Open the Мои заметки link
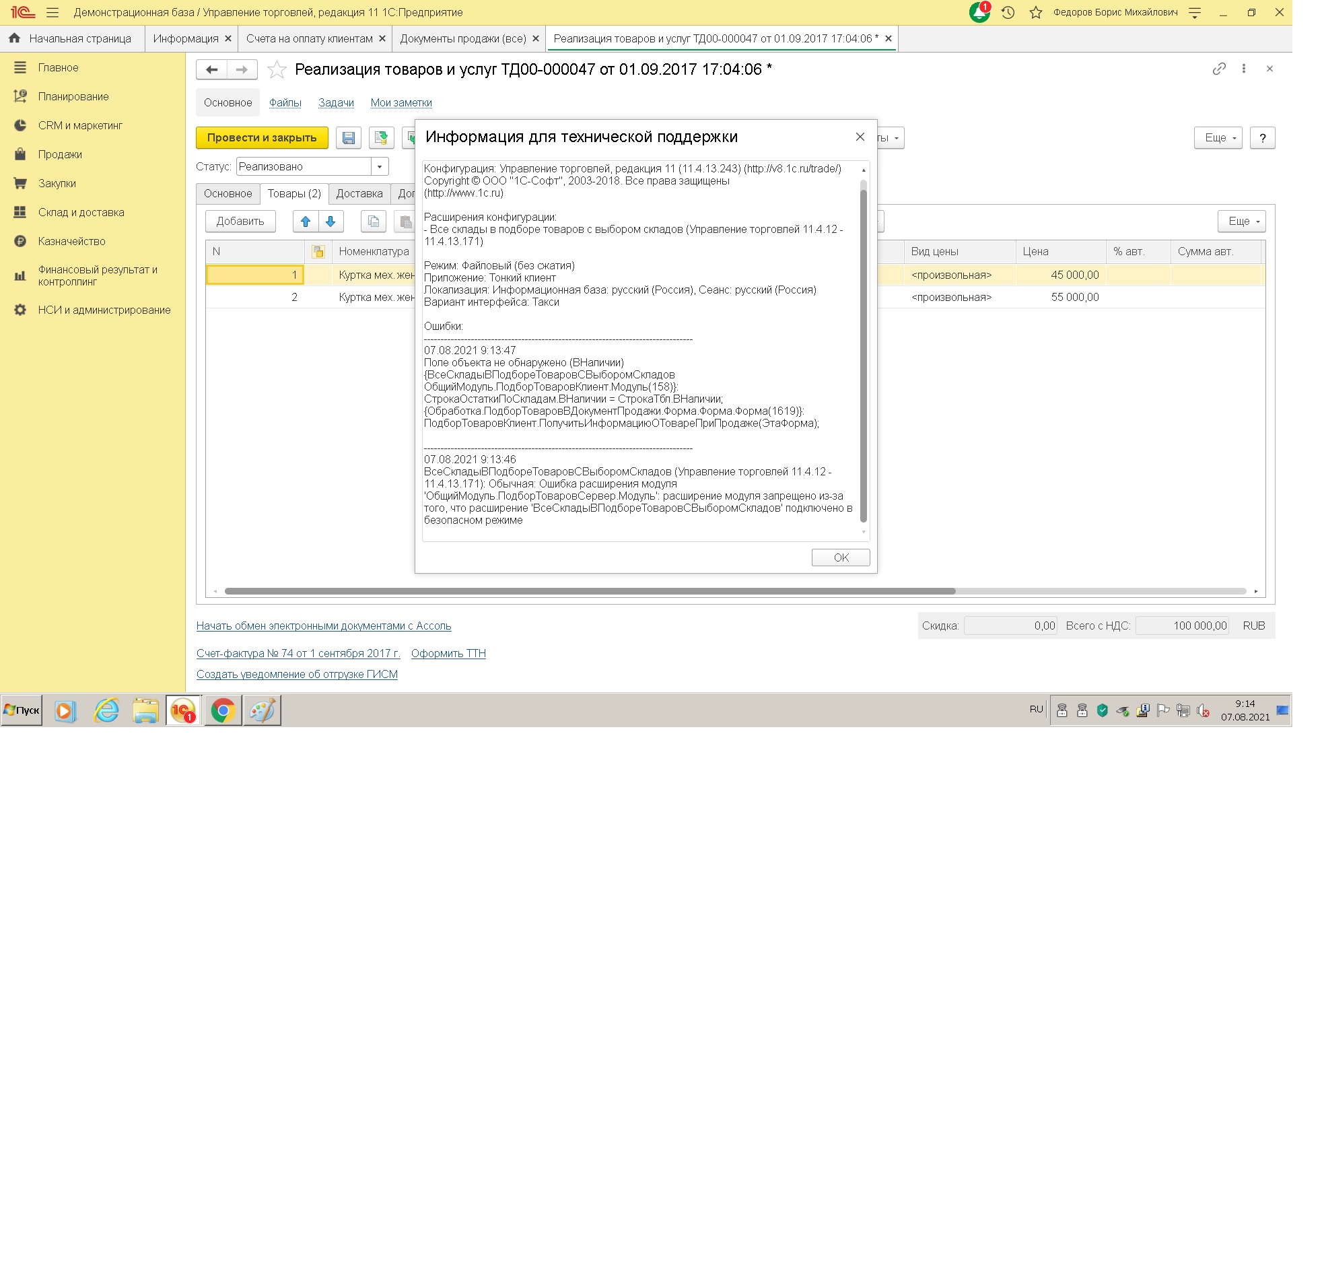Screen dimensions: 1322x1282 coord(401,102)
